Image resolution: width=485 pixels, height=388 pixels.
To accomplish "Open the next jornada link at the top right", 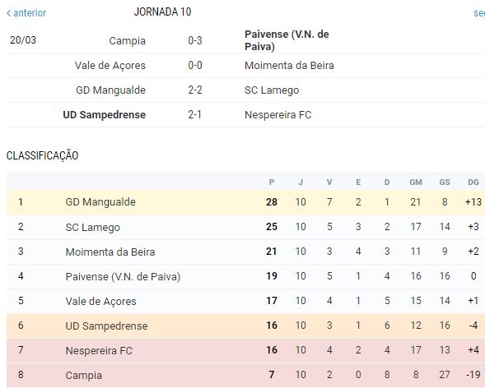I will tap(479, 13).
